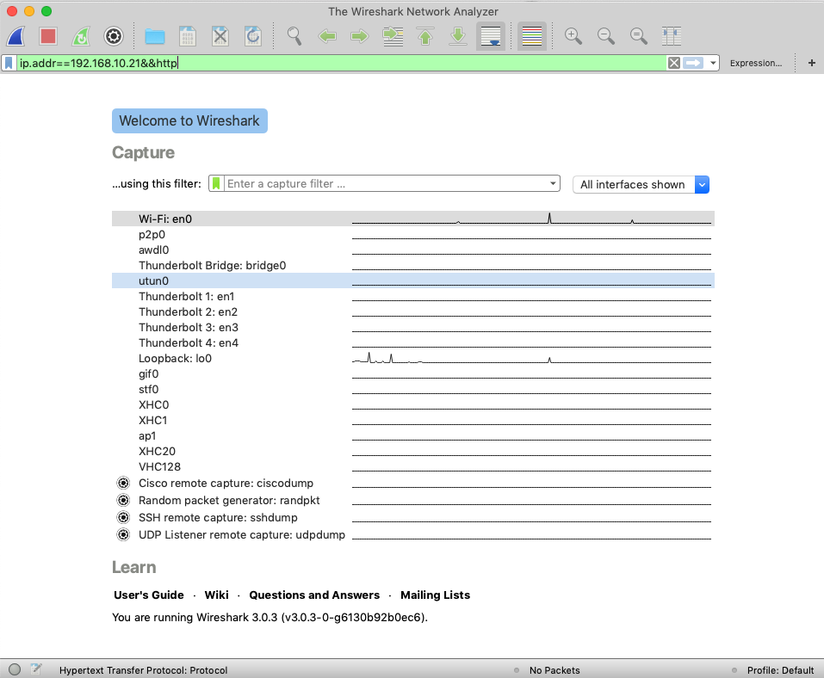Select the Wi-Fi: en0 interface
The height and width of the screenshot is (678, 824).
coord(412,219)
